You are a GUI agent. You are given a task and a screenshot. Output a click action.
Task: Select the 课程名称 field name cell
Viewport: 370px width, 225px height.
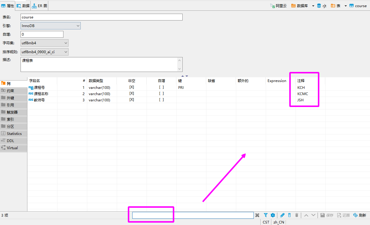(x=42, y=94)
